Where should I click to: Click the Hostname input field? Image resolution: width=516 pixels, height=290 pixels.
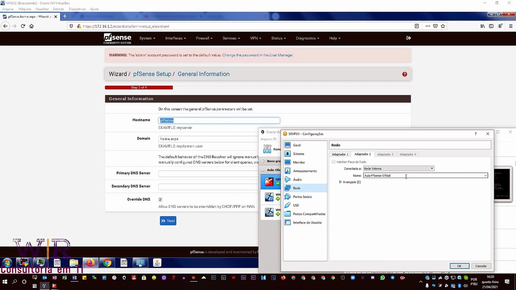pyautogui.click(x=219, y=120)
